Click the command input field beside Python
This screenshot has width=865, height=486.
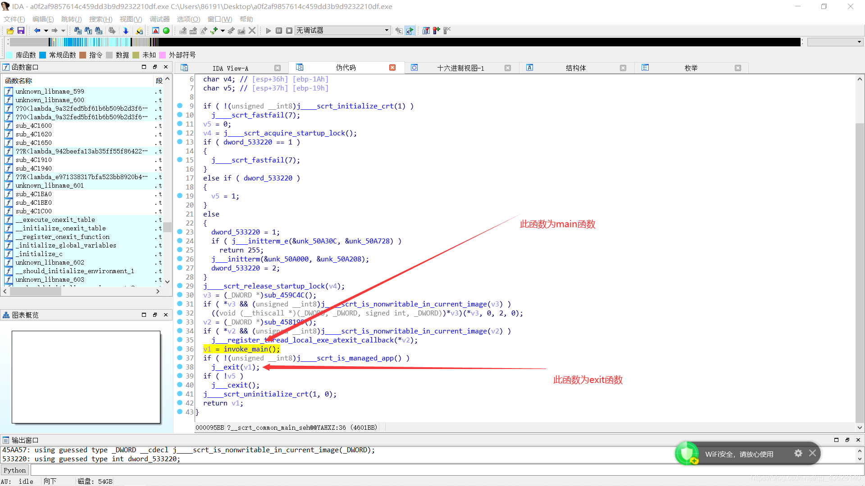[x=446, y=470]
